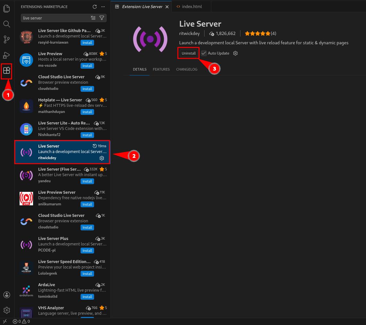Open the Accounts menu icon
The width and height of the screenshot is (366, 325).
7,295
